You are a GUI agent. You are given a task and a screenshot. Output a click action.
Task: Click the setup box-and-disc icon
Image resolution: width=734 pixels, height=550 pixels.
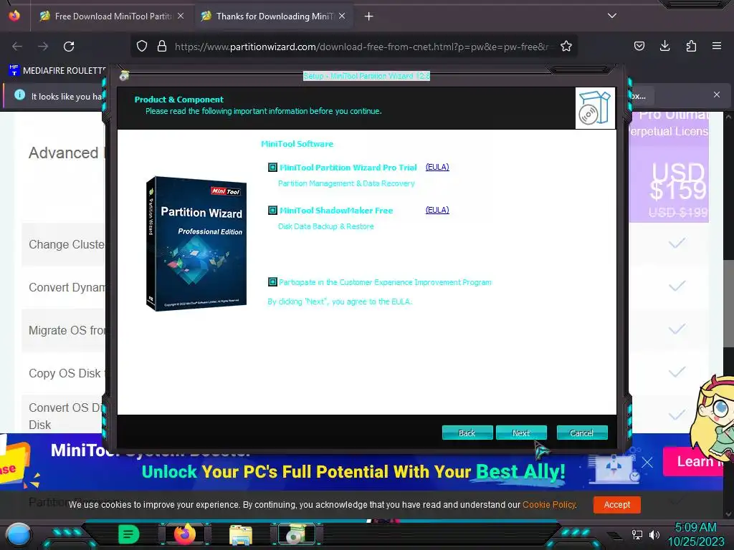click(x=595, y=108)
